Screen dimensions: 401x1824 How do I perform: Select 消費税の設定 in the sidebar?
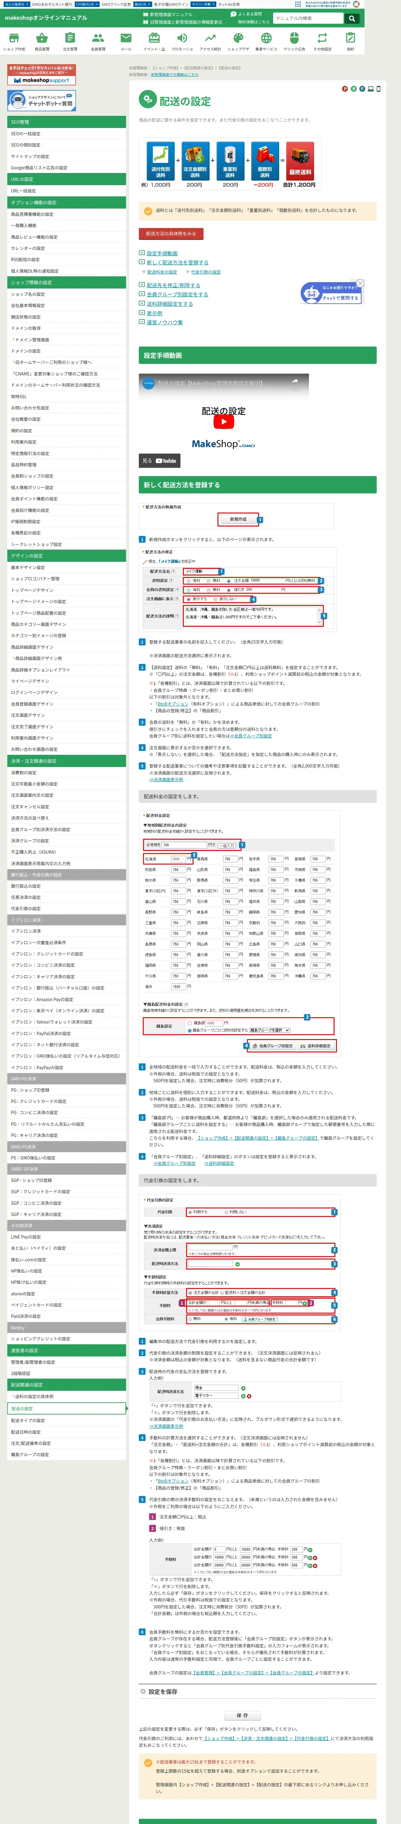[67, 772]
